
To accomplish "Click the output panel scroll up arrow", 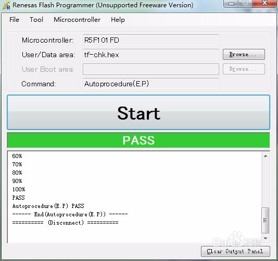I will (x=266, y=156).
